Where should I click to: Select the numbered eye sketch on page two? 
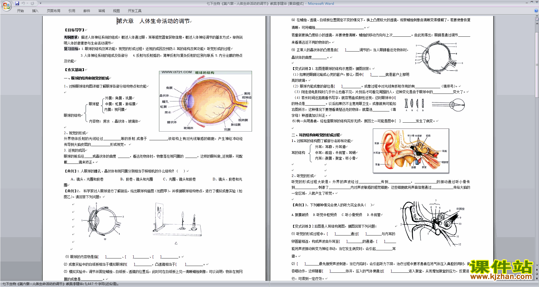click(439, 57)
